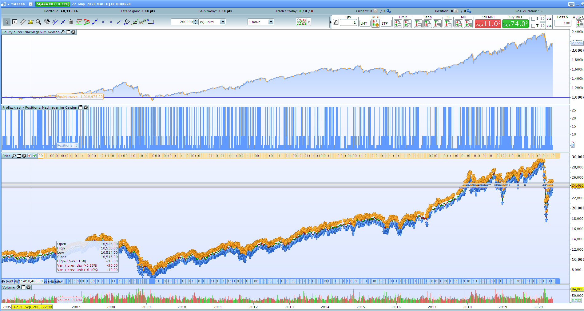
Task: Open the Position gear settings icon
Action: click(x=469, y=11)
